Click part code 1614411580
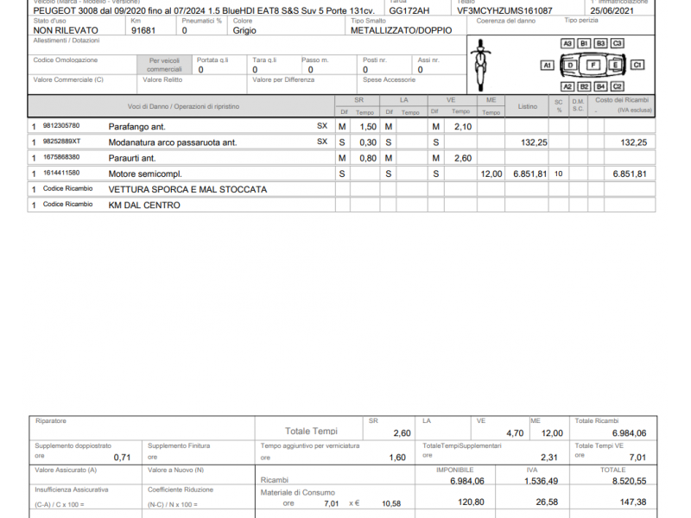This screenshot has height=518, width=691. pyautogui.click(x=61, y=174)
